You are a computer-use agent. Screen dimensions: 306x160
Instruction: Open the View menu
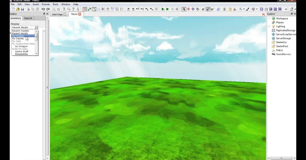click(x=27, y=4)
